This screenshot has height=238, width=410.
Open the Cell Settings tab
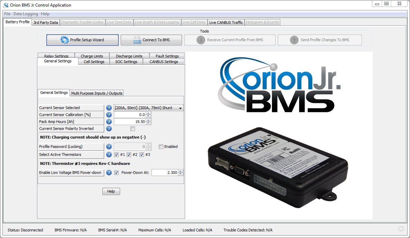pos(94,62)
